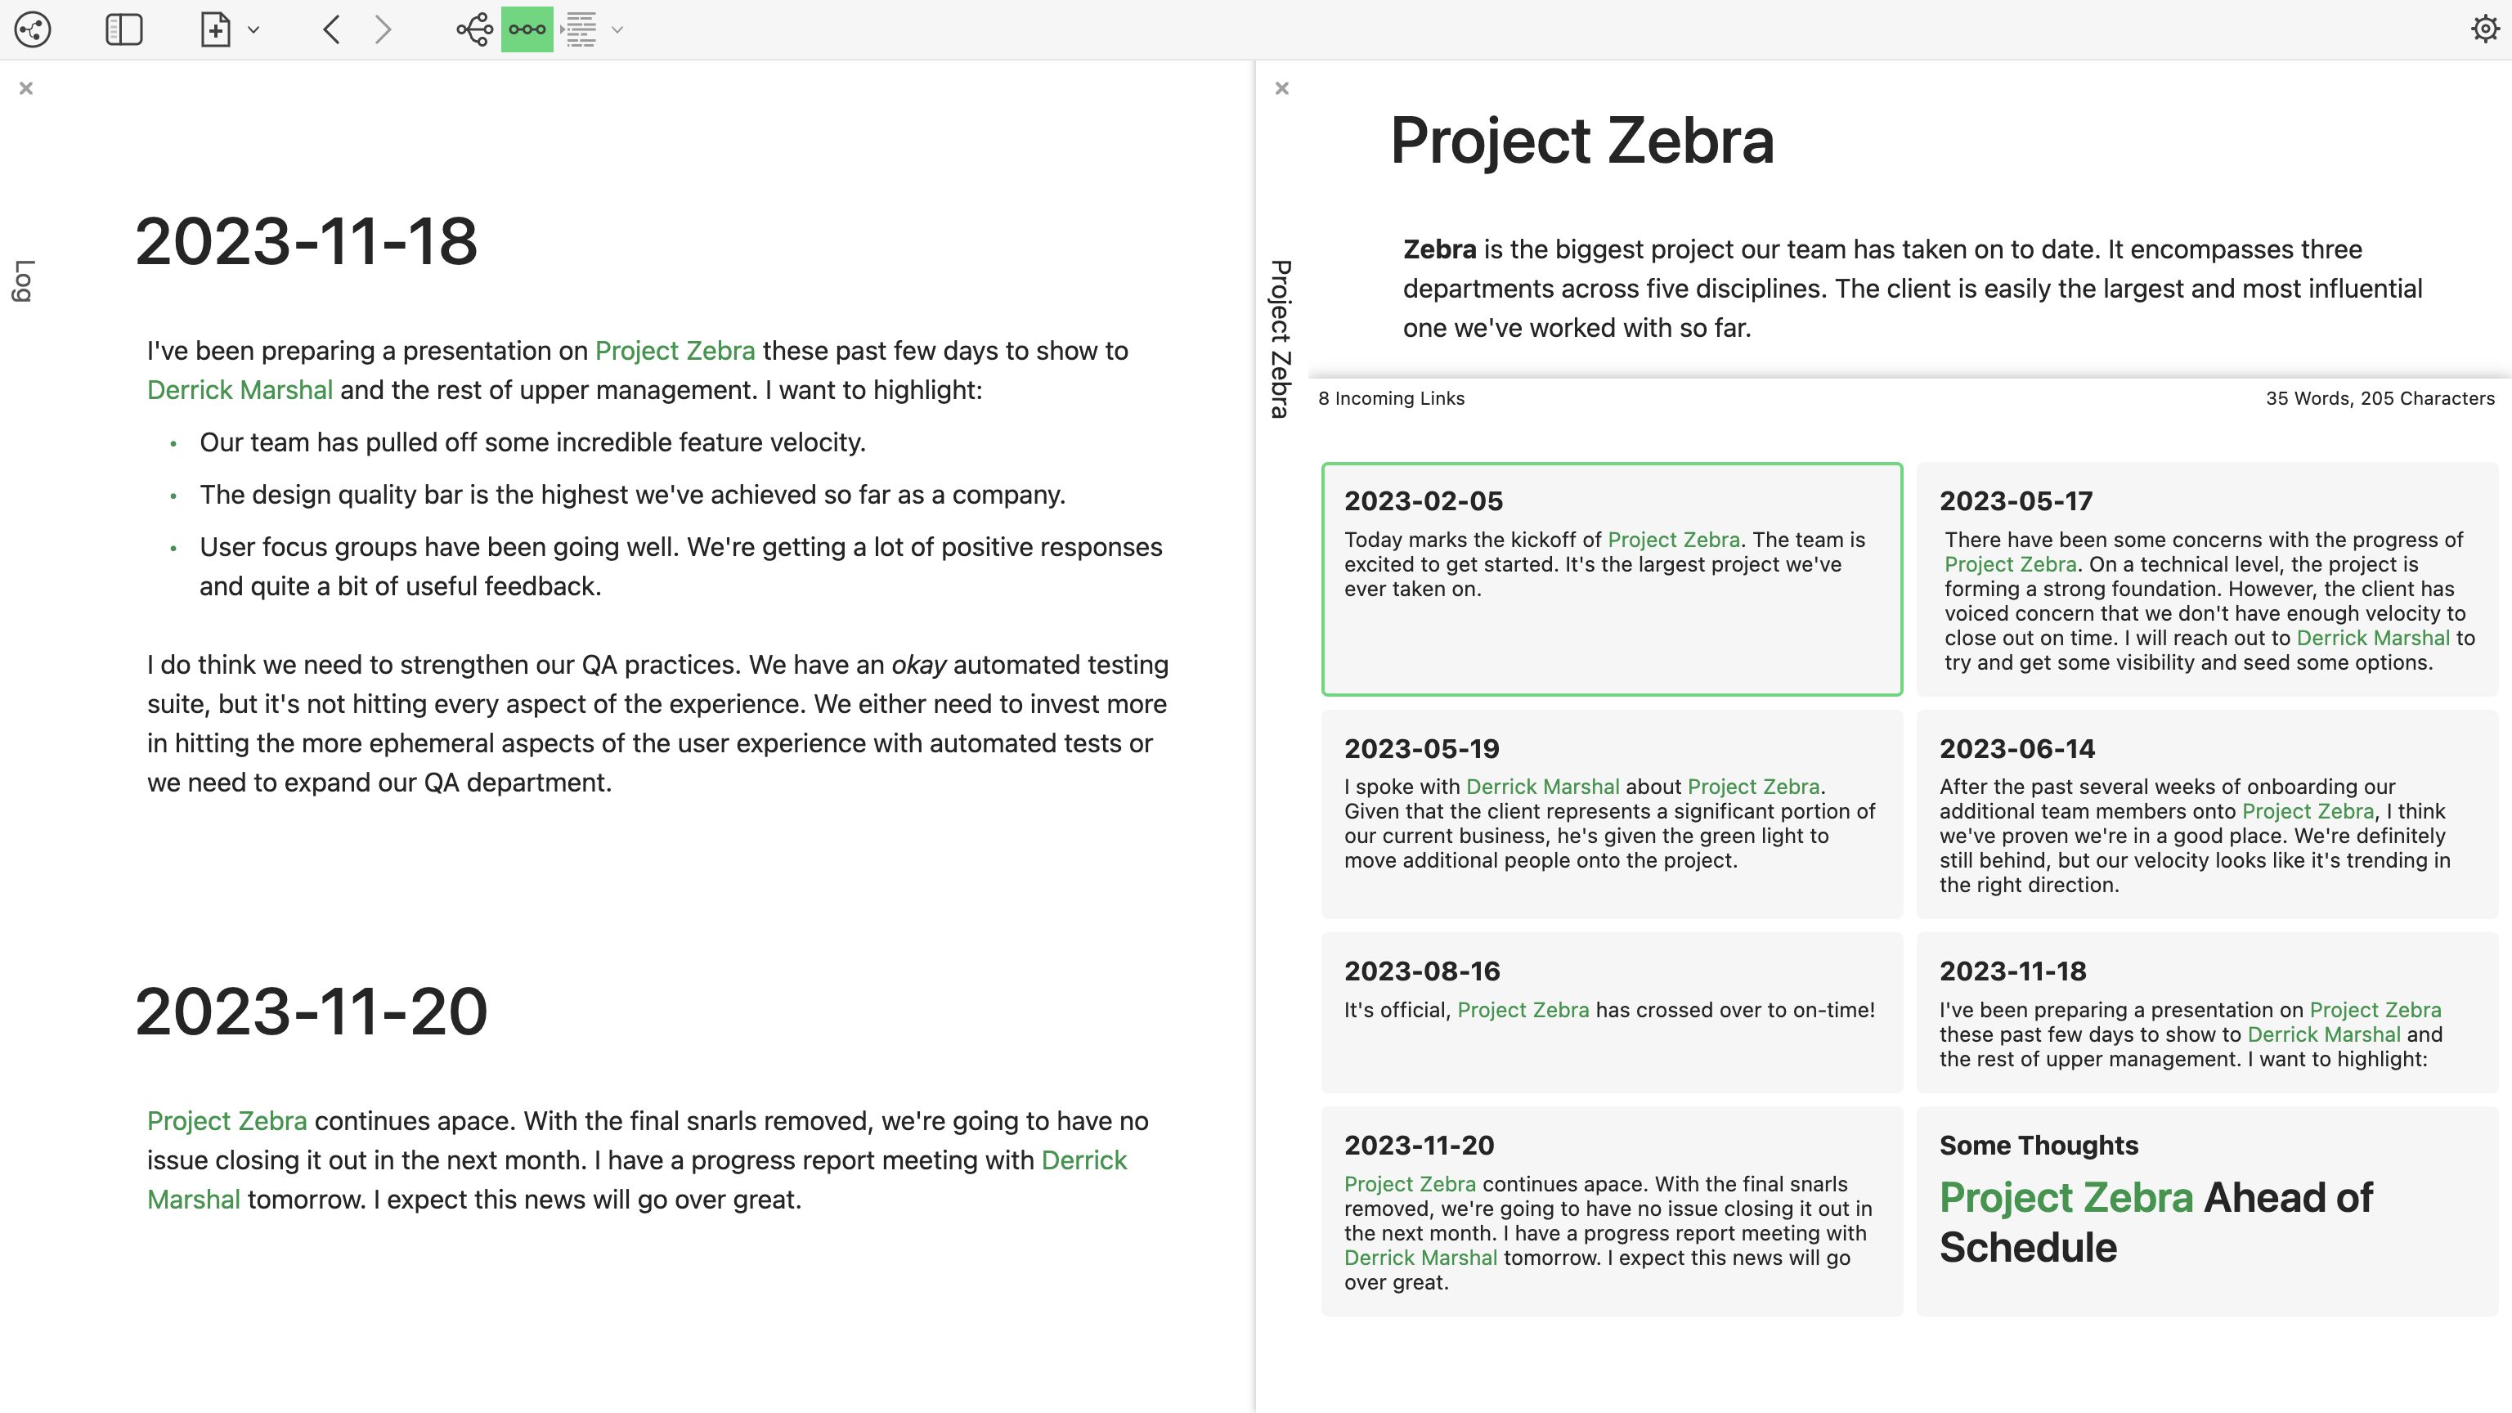Viewport: 2512px width, 1413px height.
Task: Open the new note dropdown chevron
Action: 254,31
